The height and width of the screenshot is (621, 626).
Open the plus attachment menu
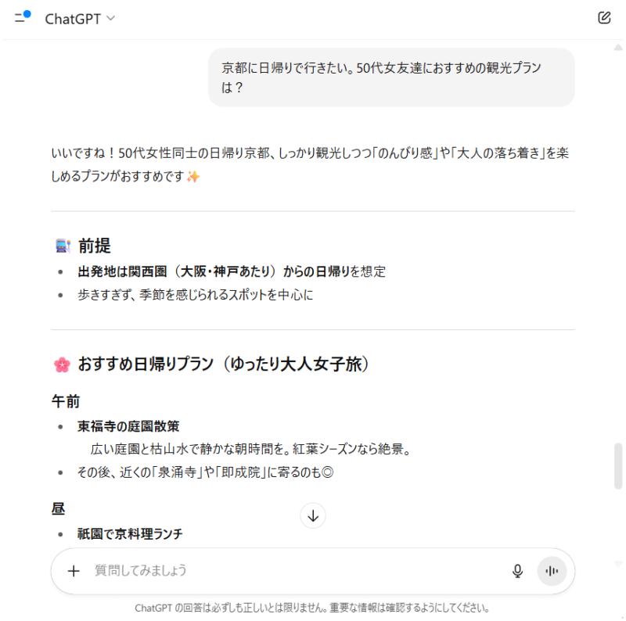74,571
